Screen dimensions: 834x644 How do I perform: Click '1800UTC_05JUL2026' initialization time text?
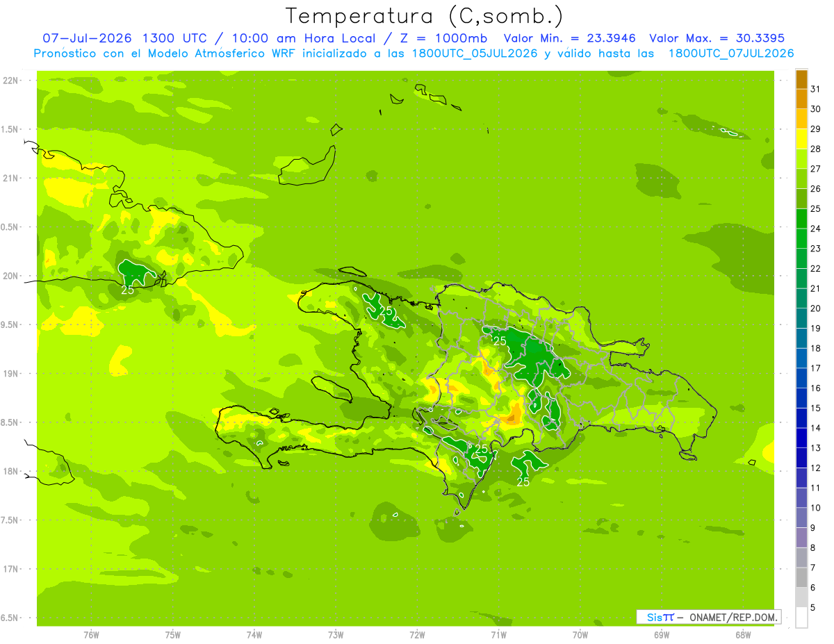473,53
